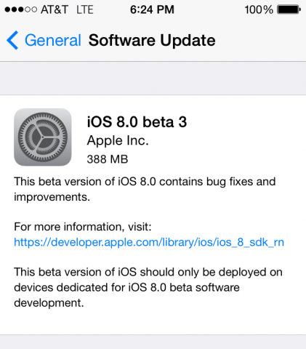This screenshot has height=349, width=306.
Task: Tap the beta deployment warning paragraph
Action: tap(148, 287)
